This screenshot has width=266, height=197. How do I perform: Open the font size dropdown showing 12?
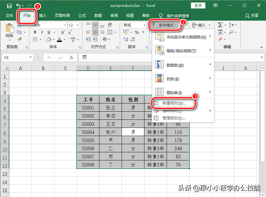[78, 25]
